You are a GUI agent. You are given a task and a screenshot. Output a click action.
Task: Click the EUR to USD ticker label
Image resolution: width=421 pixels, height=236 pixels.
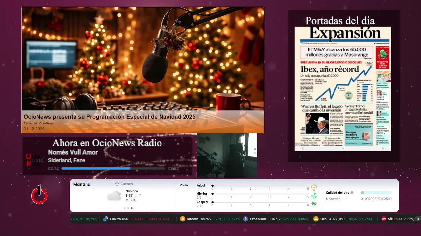119,219
